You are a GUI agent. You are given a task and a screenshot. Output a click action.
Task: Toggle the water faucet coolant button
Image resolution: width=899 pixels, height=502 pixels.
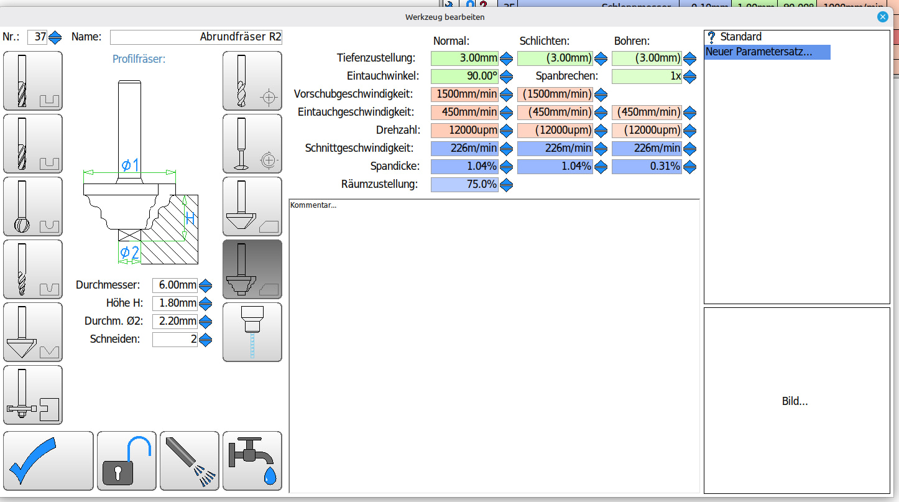(252, 461)
